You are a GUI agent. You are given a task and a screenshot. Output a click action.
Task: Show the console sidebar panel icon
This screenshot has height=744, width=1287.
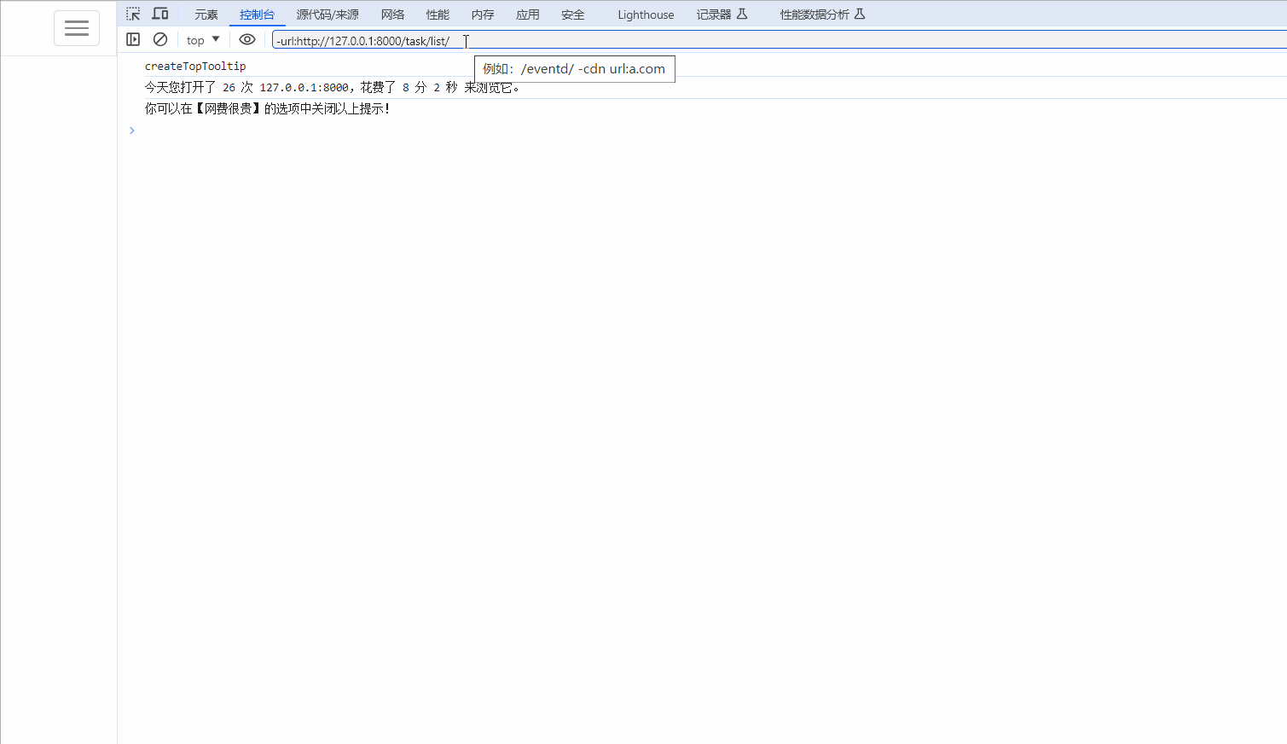(x=133, y=39)
